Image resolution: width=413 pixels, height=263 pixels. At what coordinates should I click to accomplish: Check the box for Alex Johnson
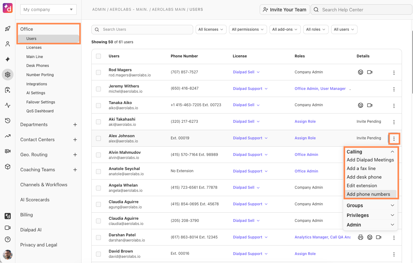[x=98, y=138]
